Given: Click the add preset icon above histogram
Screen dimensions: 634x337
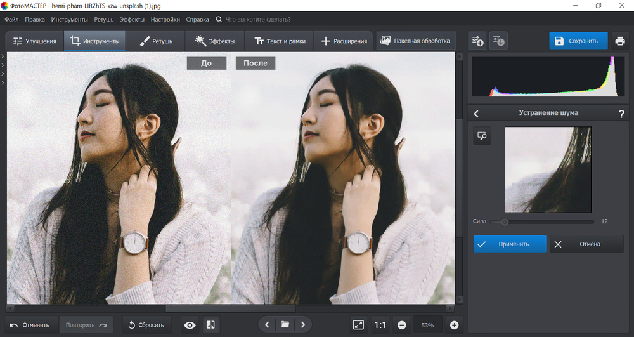Looking at the screenshot, I should [477, 41].
